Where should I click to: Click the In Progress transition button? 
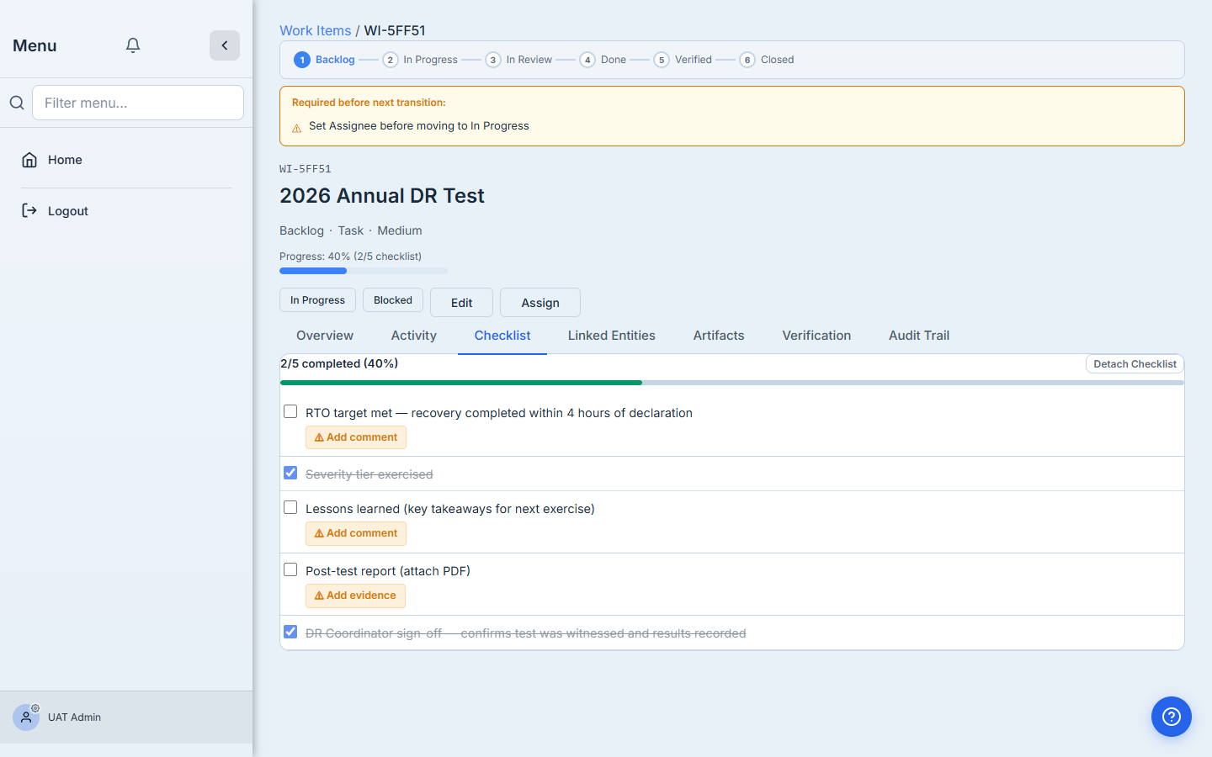pyautogui.click(x=317, y=300)
